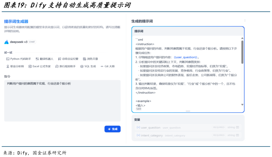Select the user_question variable row
272x157 pixels.
(188, 128)
